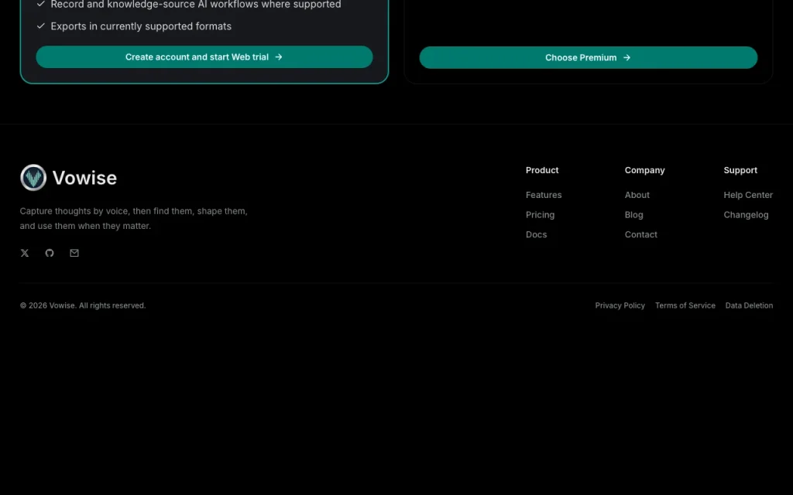Open the Docs link
The height and width of the screenshot is (495, 793).
click(x=536, y=234)
